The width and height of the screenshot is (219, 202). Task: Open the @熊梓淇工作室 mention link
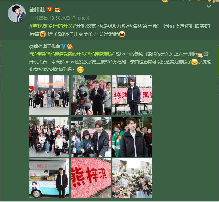coord(45,46)
